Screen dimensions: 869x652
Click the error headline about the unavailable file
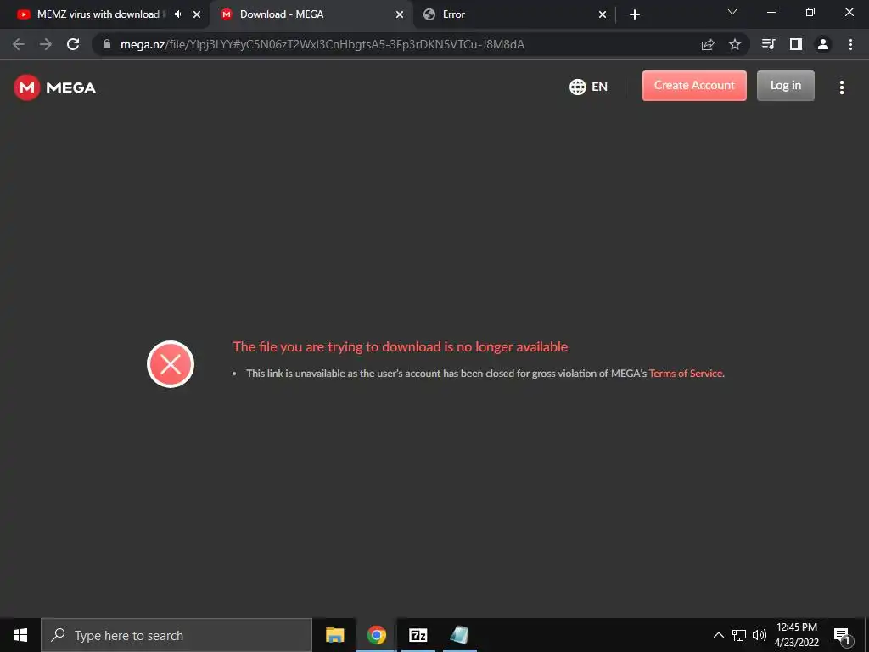pyautogui.click(x=401, y=347)
